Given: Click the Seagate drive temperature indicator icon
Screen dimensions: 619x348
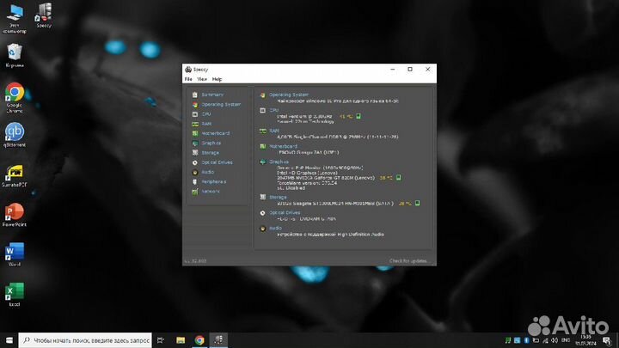Looking at the screenshot, I should [417, 203].
